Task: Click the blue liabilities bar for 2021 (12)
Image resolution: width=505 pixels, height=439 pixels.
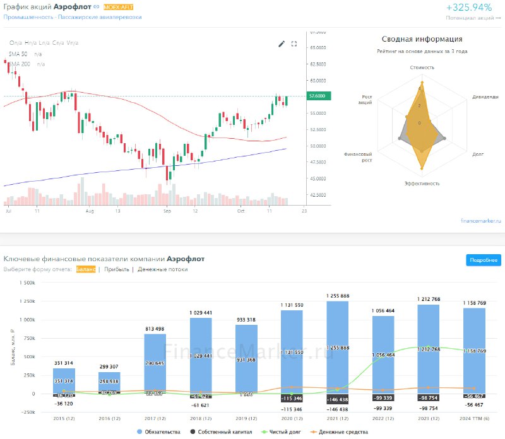Action: click(337, 348)
